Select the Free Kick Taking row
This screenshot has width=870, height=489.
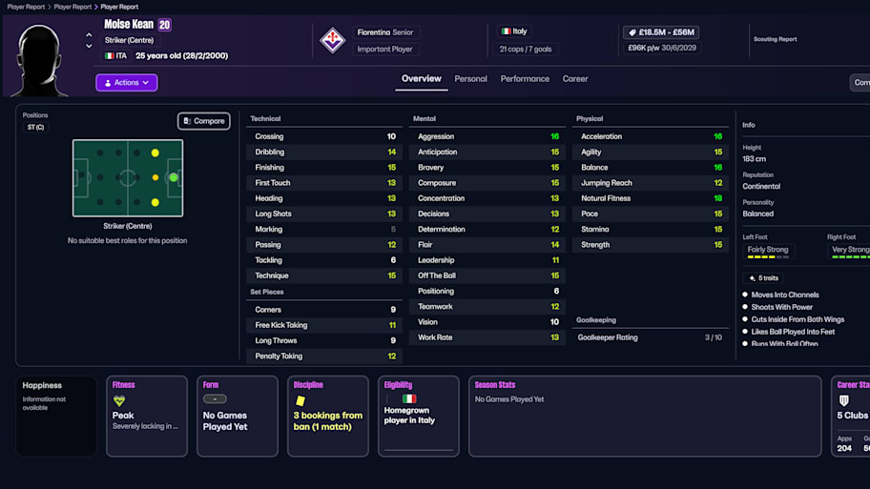(x=324, y=325)
